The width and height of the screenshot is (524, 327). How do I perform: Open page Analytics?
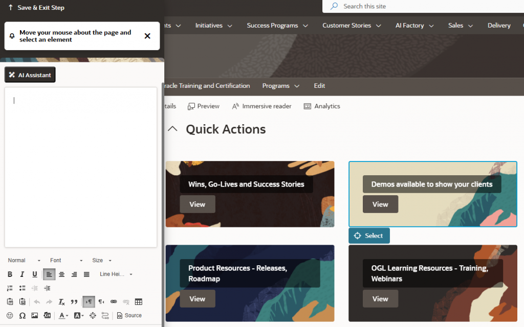(321, 106)
